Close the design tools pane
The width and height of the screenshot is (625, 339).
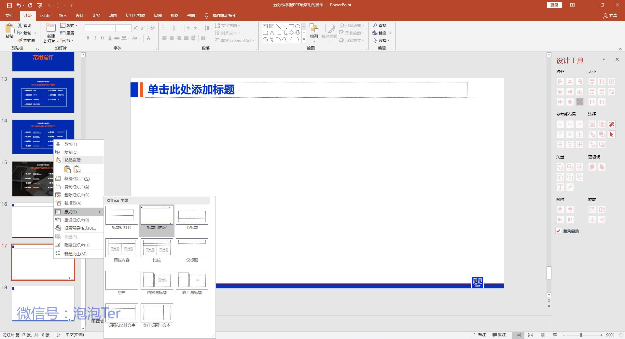(617, 59)
